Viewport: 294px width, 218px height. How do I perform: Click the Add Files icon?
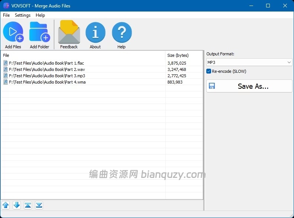pyautogui.click(x=13, y=32)
